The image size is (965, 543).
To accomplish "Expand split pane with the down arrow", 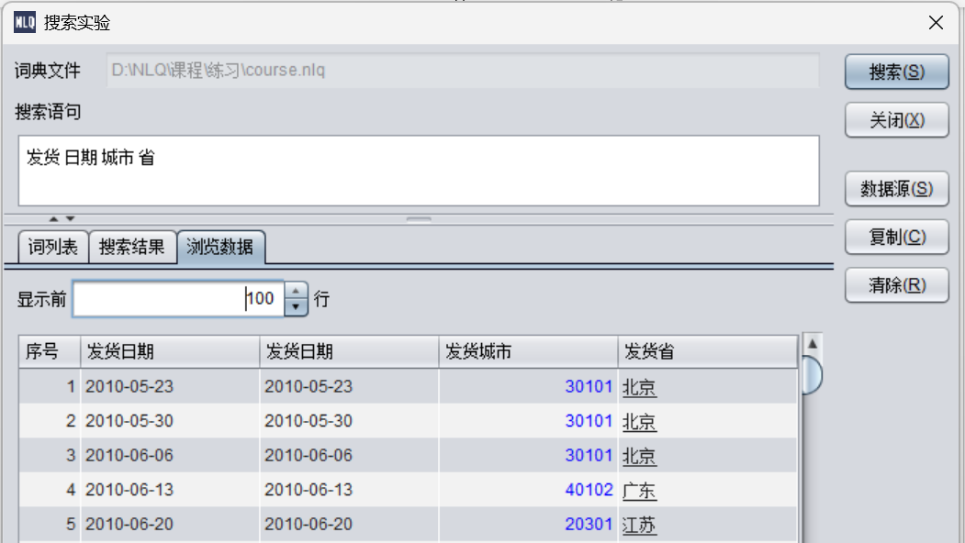I will pos(70,218).
